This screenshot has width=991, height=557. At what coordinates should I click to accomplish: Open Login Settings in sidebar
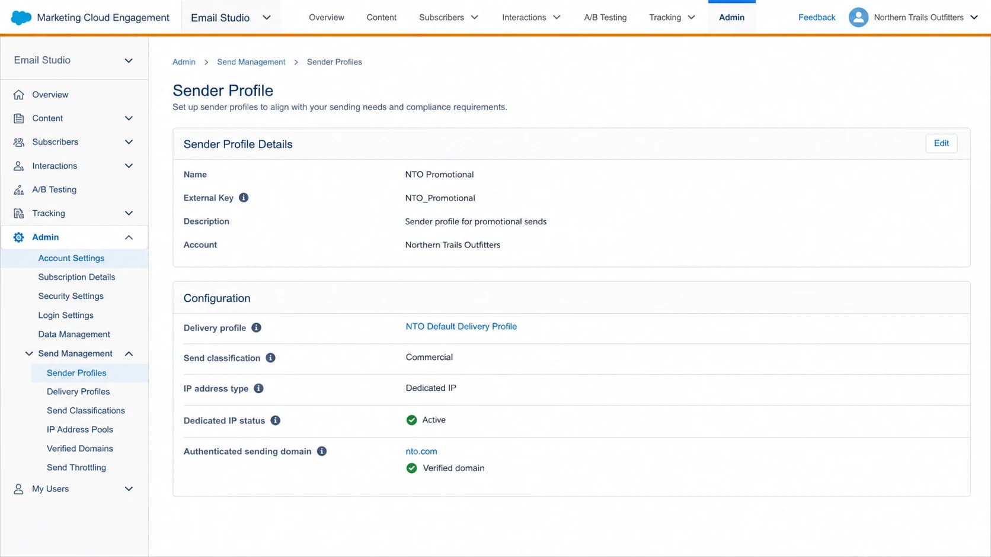(66, 315)
